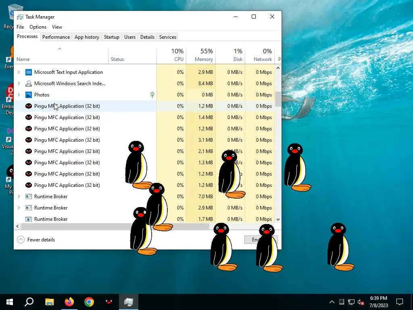This screenshot has height=310, width=413.
Task: Click the Pingu app taskbar icon
Action: (109, 302)
